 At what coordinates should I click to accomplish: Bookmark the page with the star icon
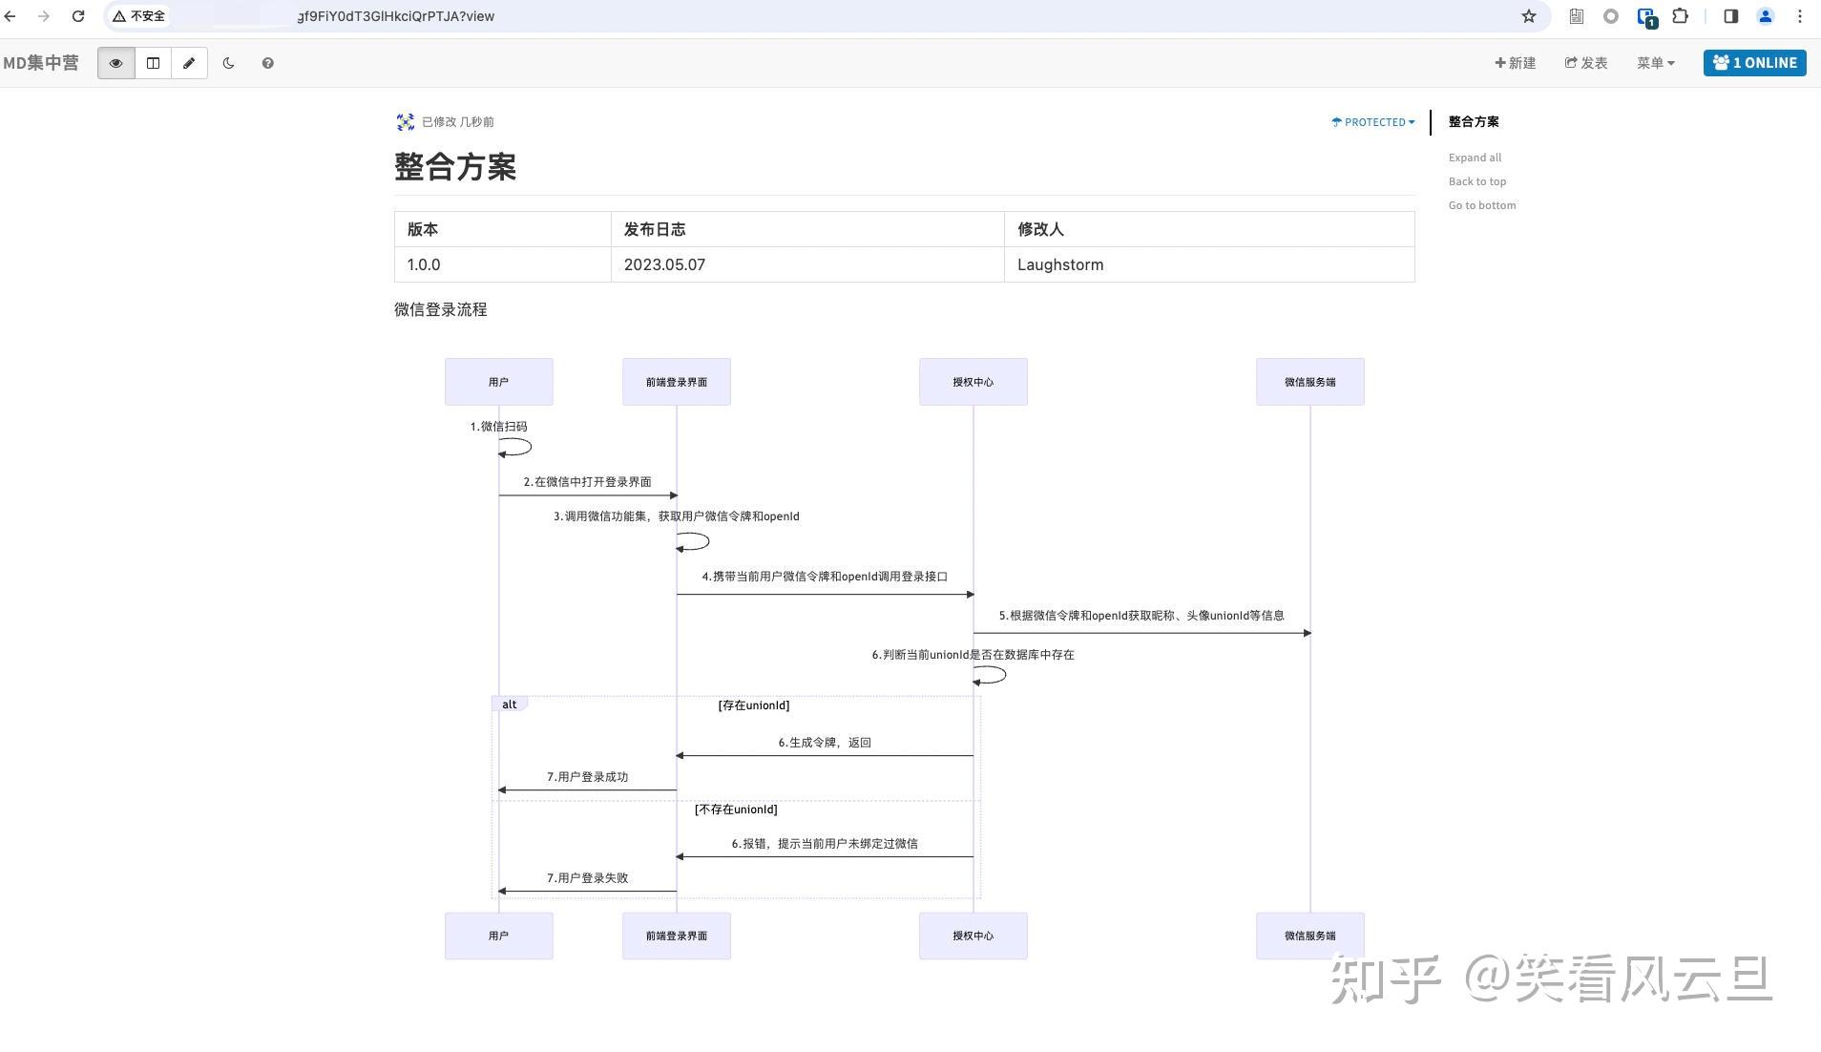tap(1528, 15)
